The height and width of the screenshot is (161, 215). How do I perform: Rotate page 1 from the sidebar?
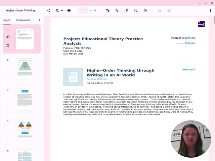coord(8,37)
